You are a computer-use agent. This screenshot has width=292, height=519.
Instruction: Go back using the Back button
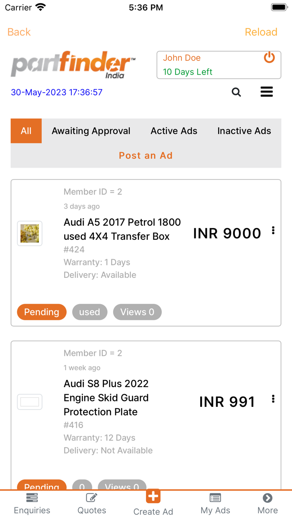(19, 32)
